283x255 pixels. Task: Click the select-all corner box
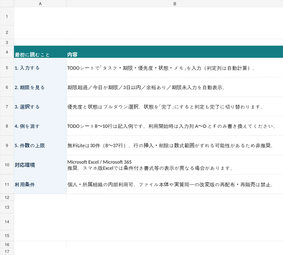coord(7,4)
